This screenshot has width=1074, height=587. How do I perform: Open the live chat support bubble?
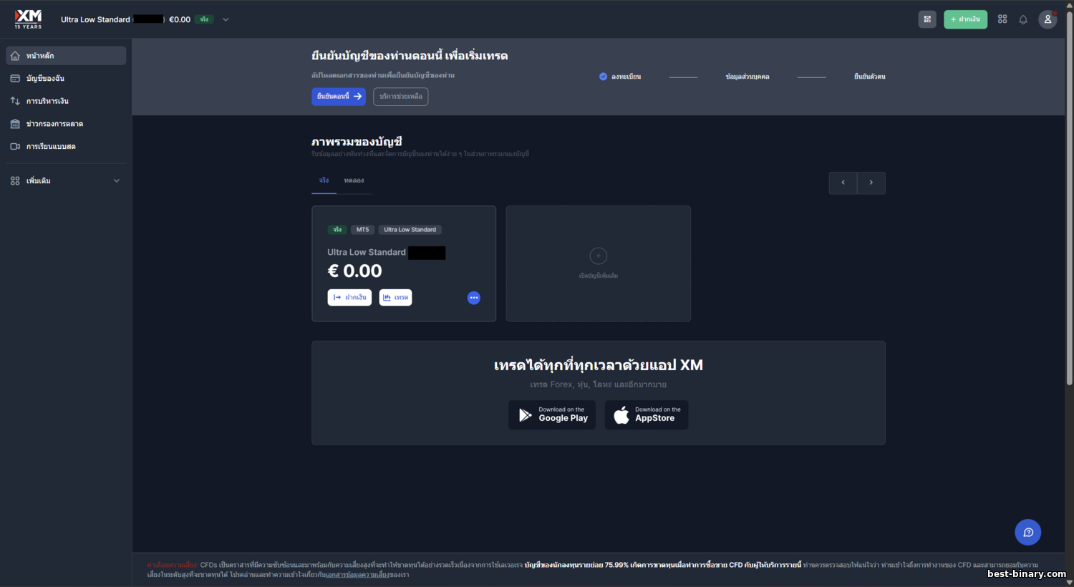(1027, 532)
